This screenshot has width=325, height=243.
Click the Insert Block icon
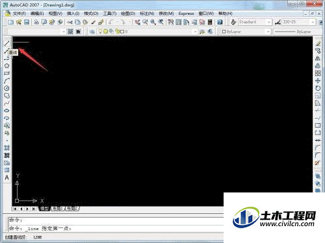6,126
